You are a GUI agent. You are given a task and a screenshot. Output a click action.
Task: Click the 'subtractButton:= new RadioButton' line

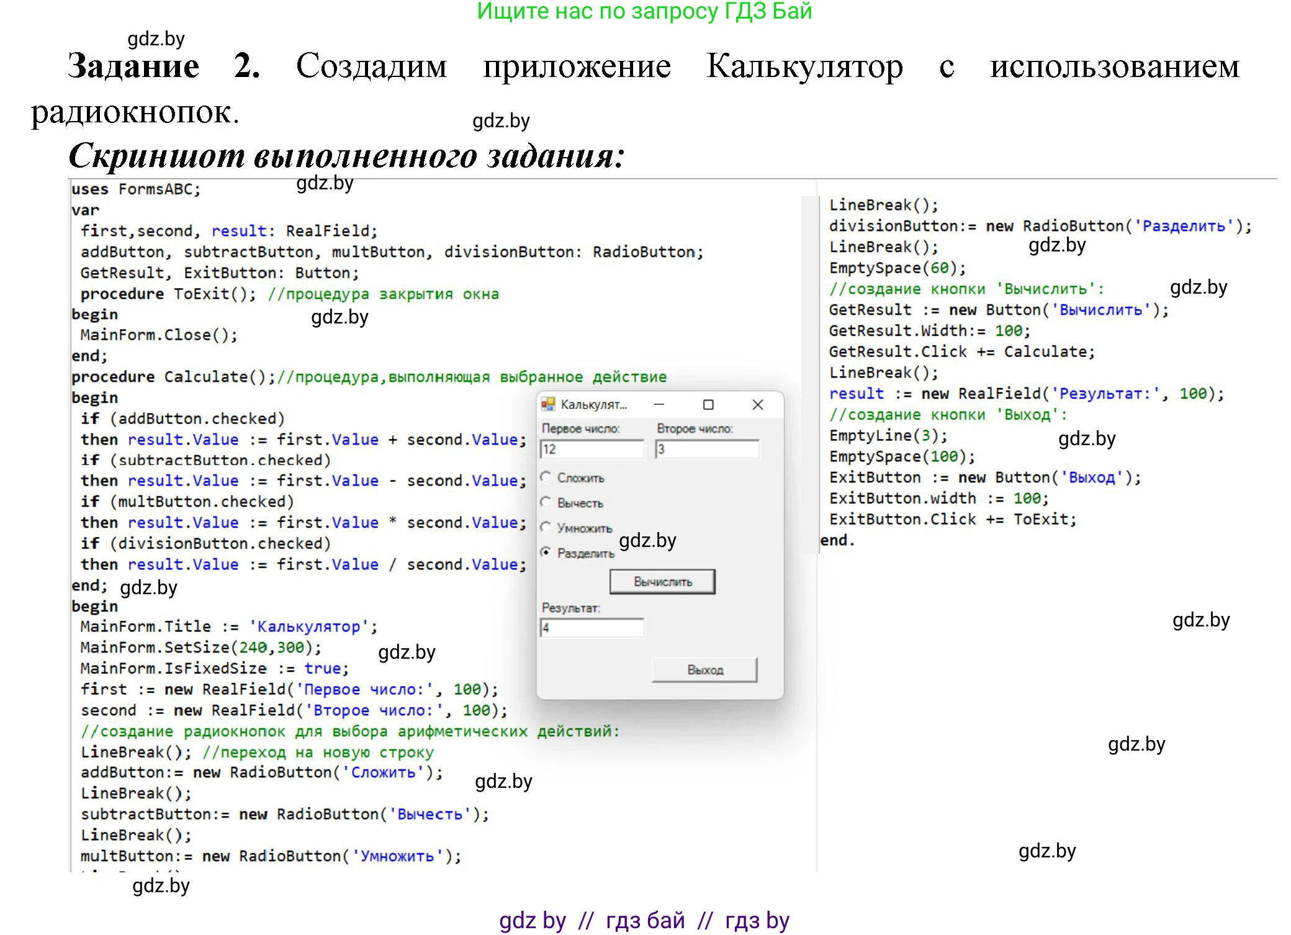tap(285, 815)
